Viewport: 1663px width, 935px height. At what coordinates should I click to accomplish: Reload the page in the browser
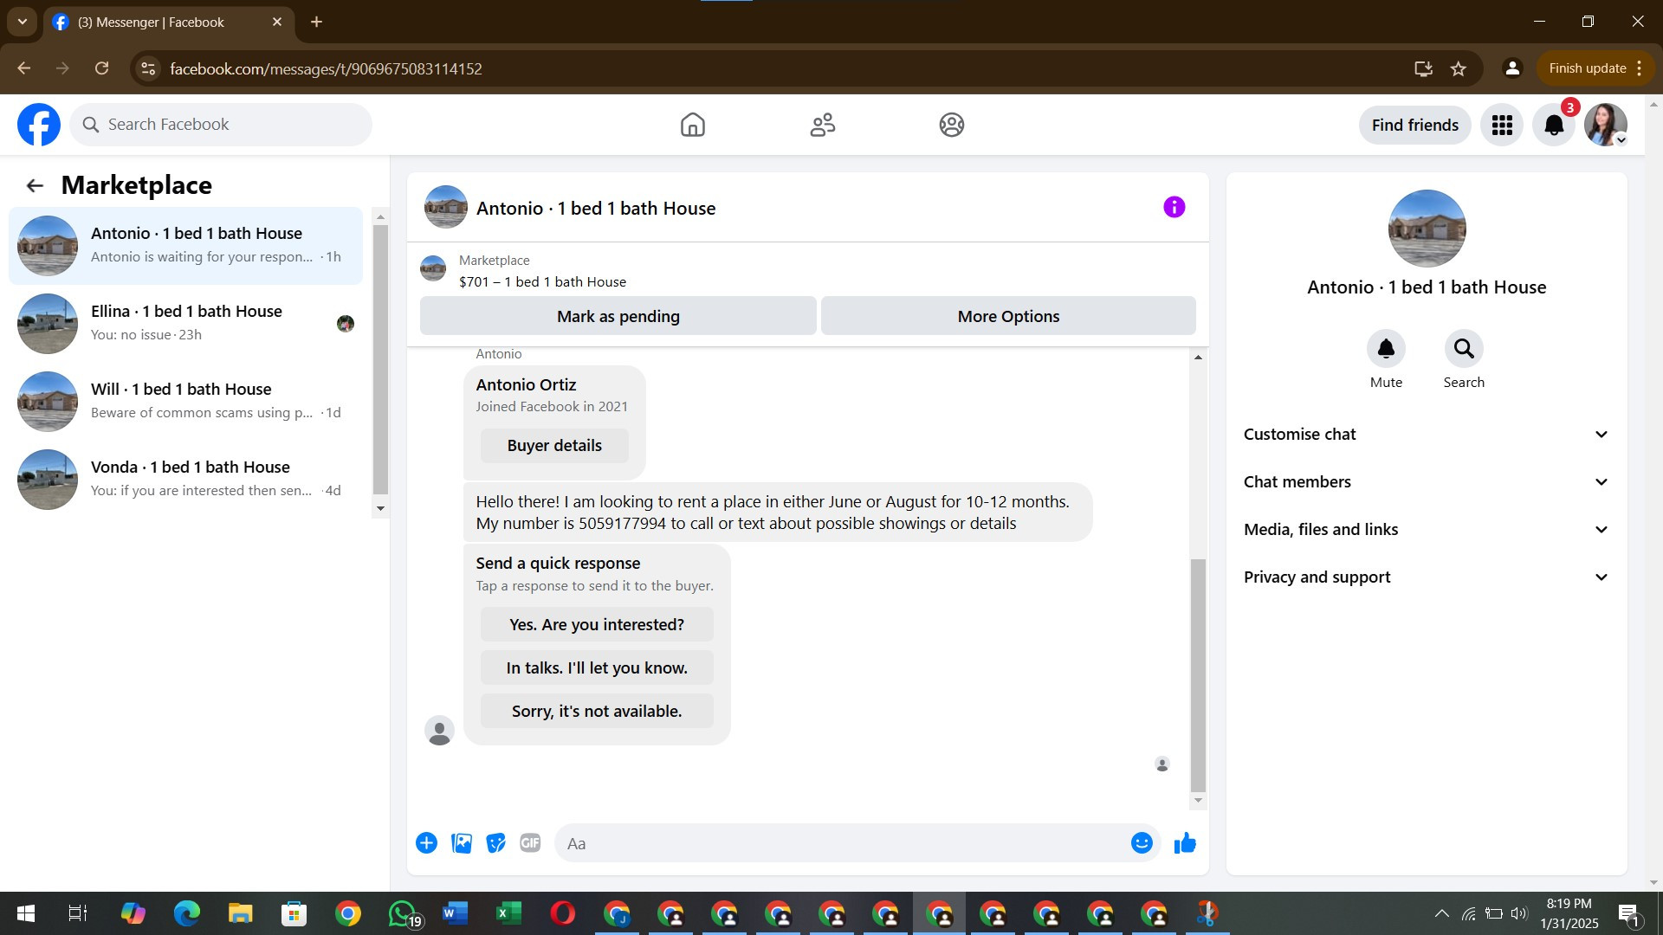click(x=101, y=68)
